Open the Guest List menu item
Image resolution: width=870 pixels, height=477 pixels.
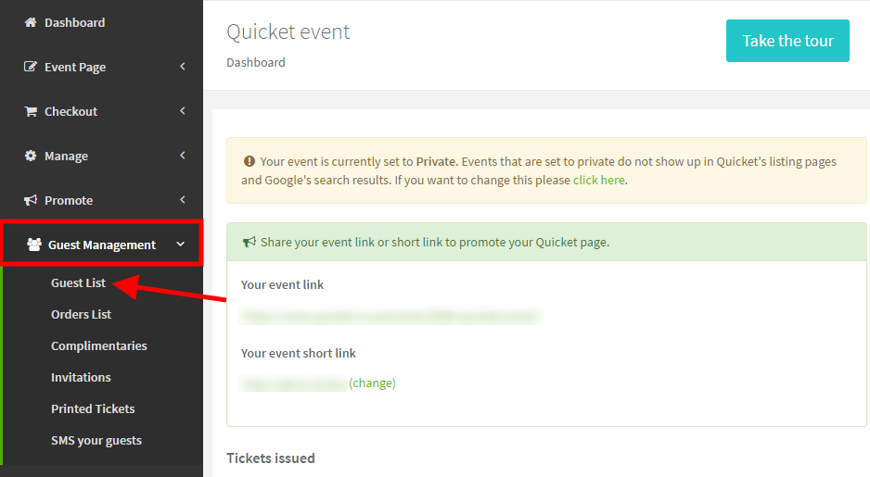pyautogui.click(x=78, y=282)
